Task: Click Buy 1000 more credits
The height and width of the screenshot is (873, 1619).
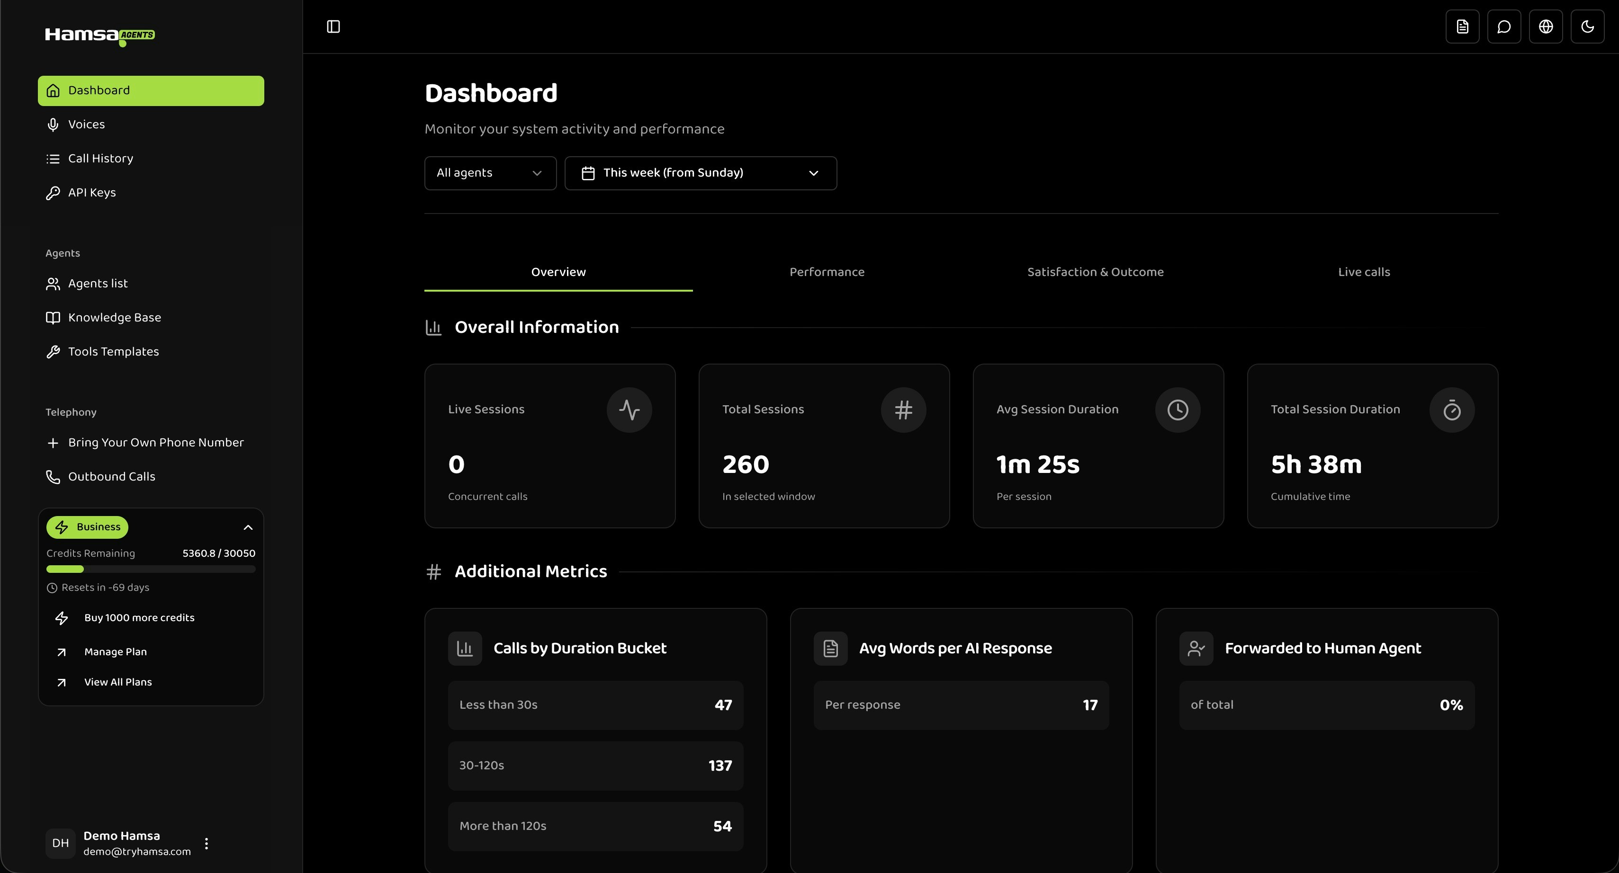Action: (140, 617)
